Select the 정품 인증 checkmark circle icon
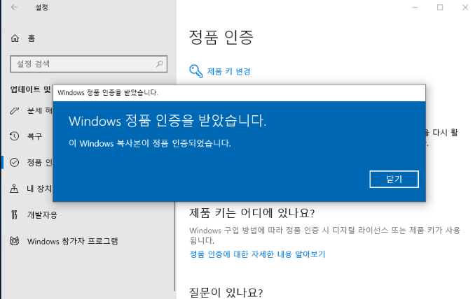Screen dimensions: 475x299 [x=14, y=163]
